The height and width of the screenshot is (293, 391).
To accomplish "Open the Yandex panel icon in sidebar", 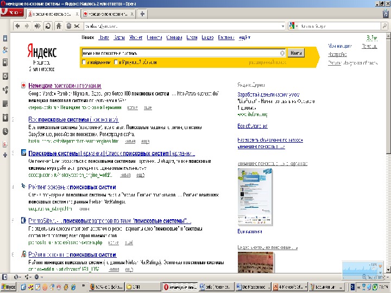I will click(x=5, y=144).
